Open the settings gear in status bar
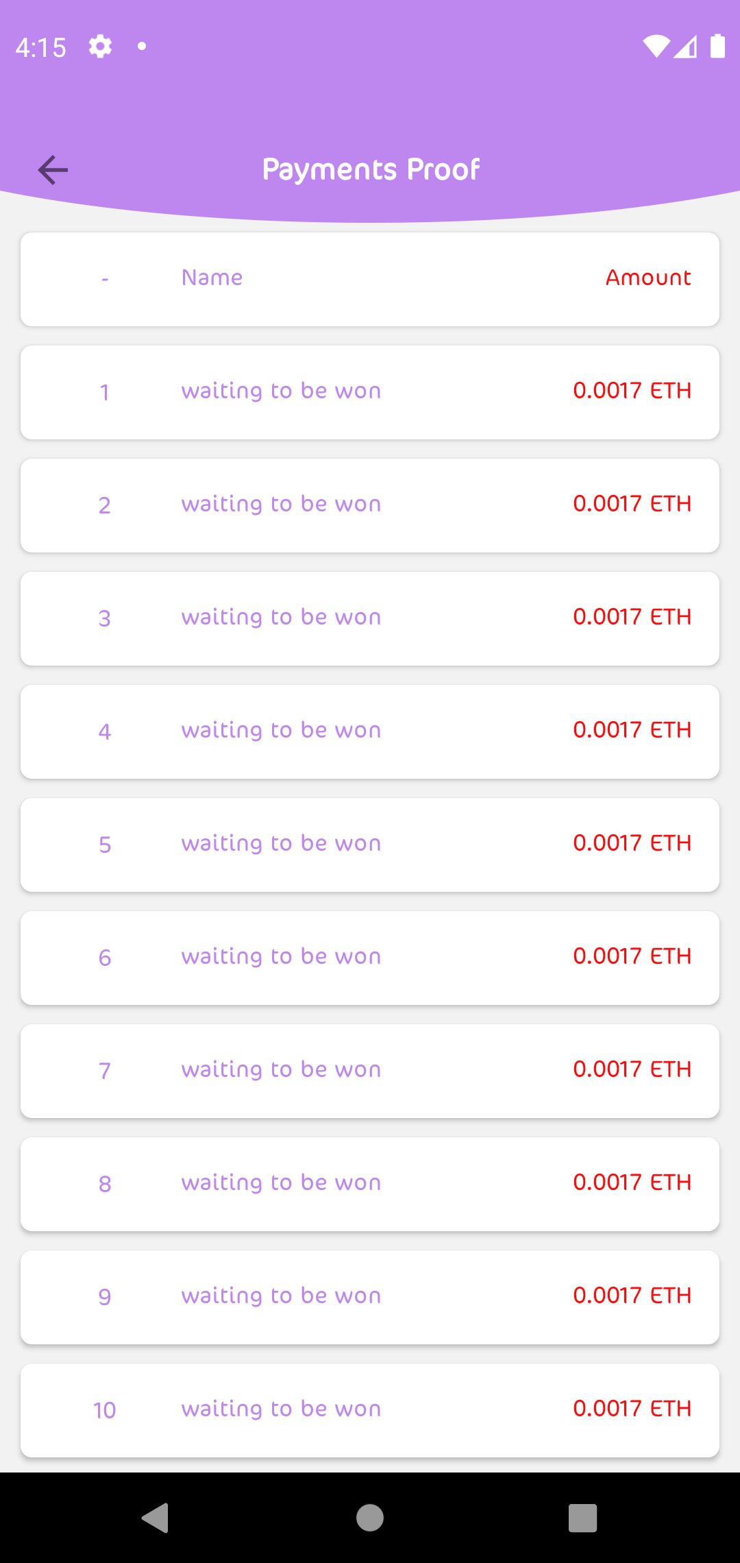The height and width of the screenshot is (1563, 740). pos(100,47)
